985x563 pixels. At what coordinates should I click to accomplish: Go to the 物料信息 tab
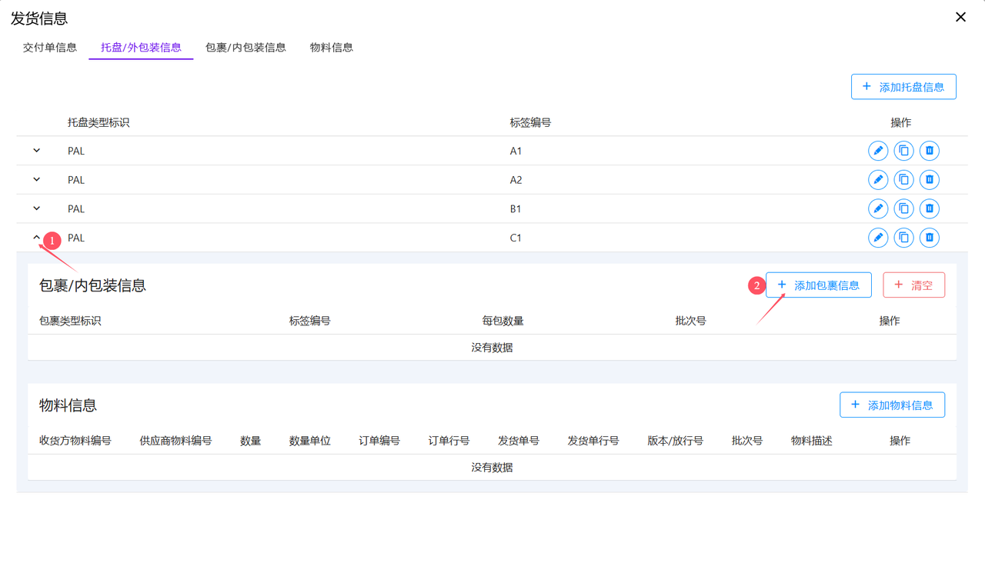[x=332, y=48]
